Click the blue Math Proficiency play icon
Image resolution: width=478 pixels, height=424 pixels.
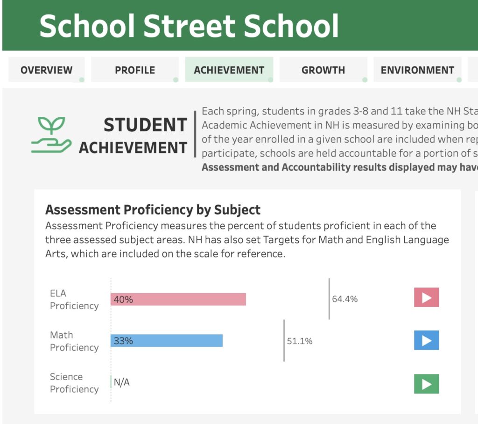pyautogui.click(x=426, y=340)
